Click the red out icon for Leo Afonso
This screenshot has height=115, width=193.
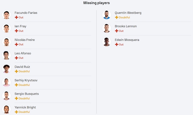16,58
